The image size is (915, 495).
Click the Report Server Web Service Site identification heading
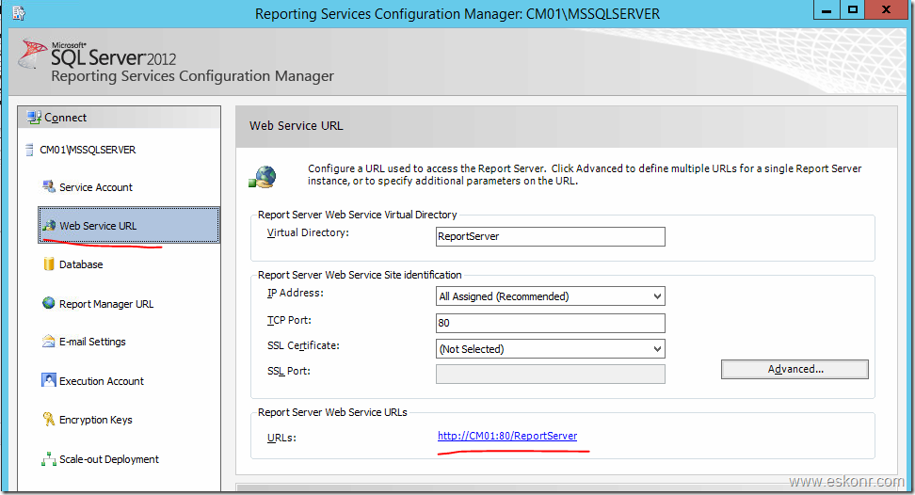click(x=360, y=275)
